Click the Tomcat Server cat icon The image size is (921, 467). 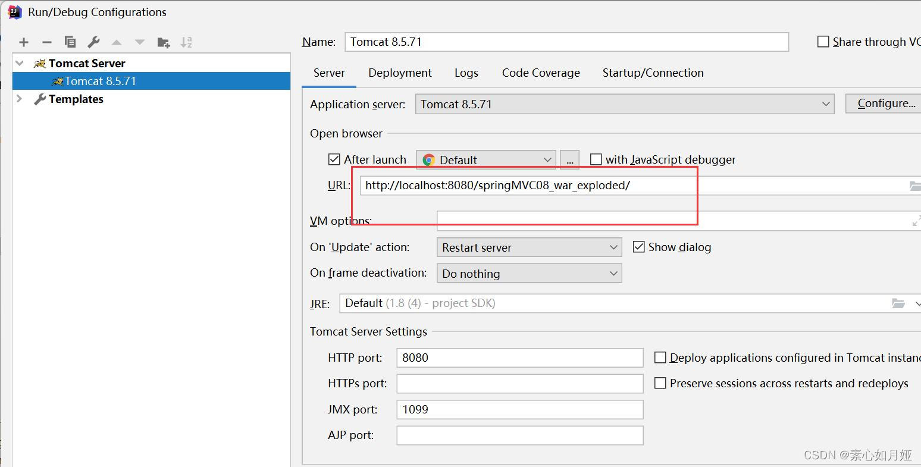[40, 64]
